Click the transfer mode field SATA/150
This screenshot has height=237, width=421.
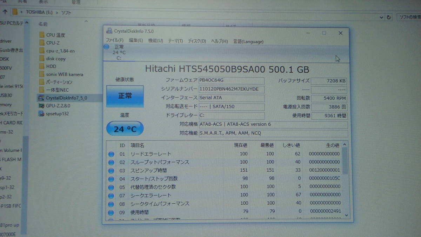[x=232, y=107]
